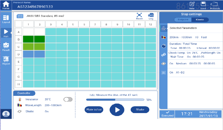
Task: Create a New protocol
Action: pyautogui.click(x=192, y=5)
